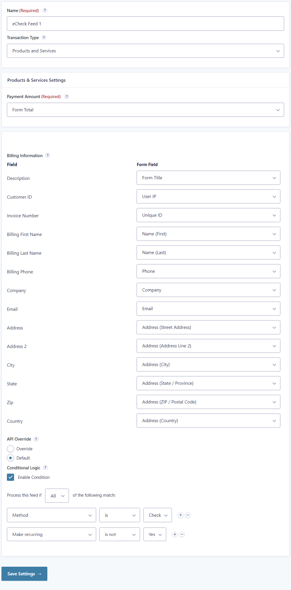Expand the Form Total payment amount dropdown
291x590 pixels.
[145, 110]
